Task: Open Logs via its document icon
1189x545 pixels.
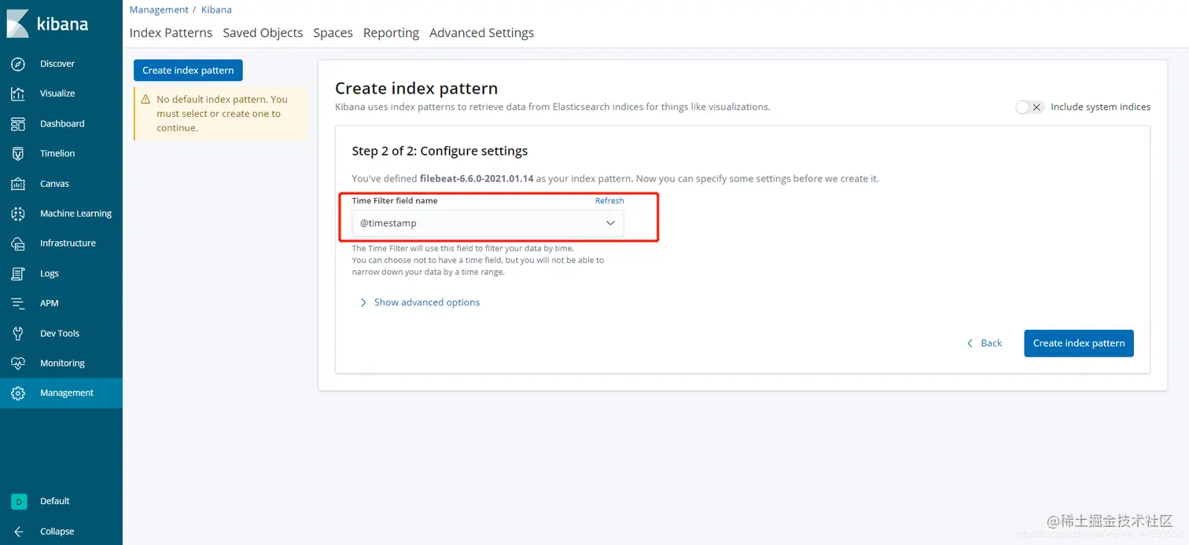Action: tap(18, 273)
